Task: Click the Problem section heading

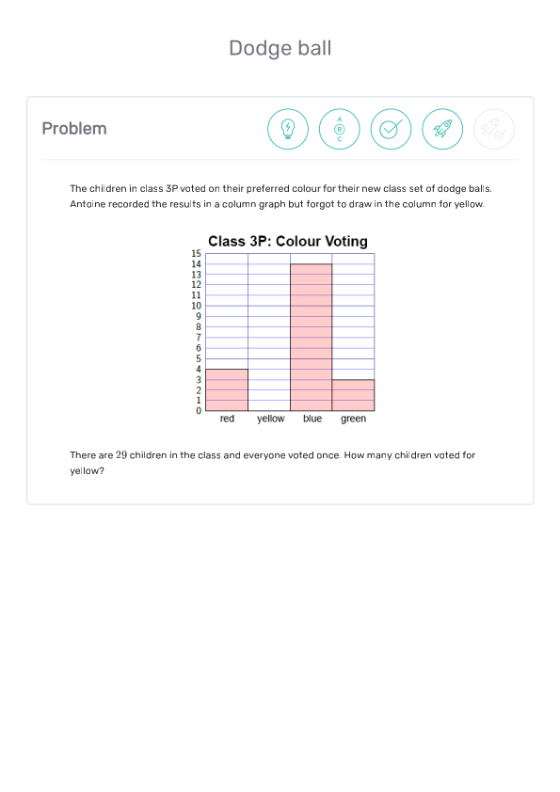Action: click(74, 128)
